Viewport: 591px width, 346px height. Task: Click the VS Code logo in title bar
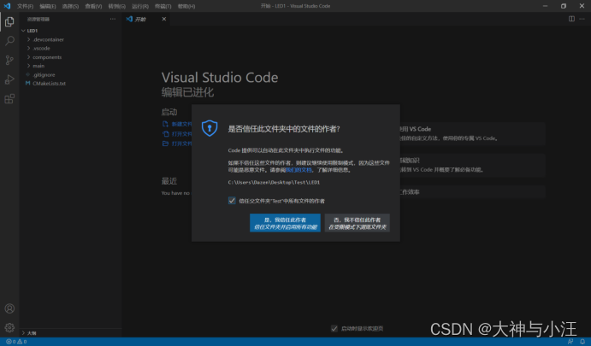click(7, 6)
